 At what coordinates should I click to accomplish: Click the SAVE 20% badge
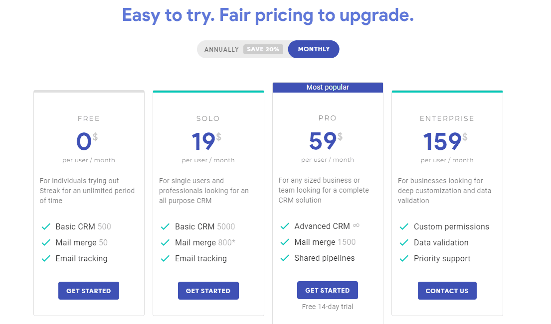[263, 49]
